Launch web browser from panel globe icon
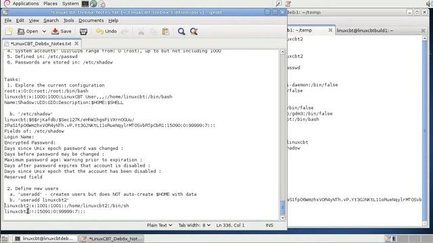Image resolution: width=433 pixels, height=243 pixels. tap(93, 3)
